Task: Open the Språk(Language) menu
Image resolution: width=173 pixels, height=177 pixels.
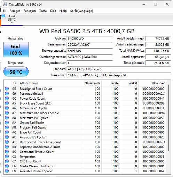Action: [81, 11]
